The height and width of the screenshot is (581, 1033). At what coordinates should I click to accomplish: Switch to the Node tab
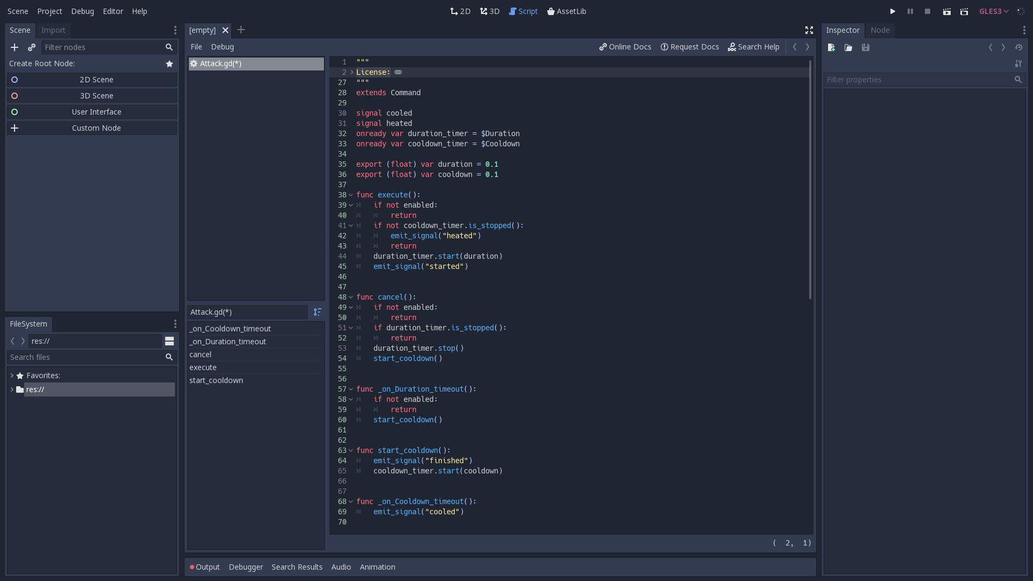[880, 30]
